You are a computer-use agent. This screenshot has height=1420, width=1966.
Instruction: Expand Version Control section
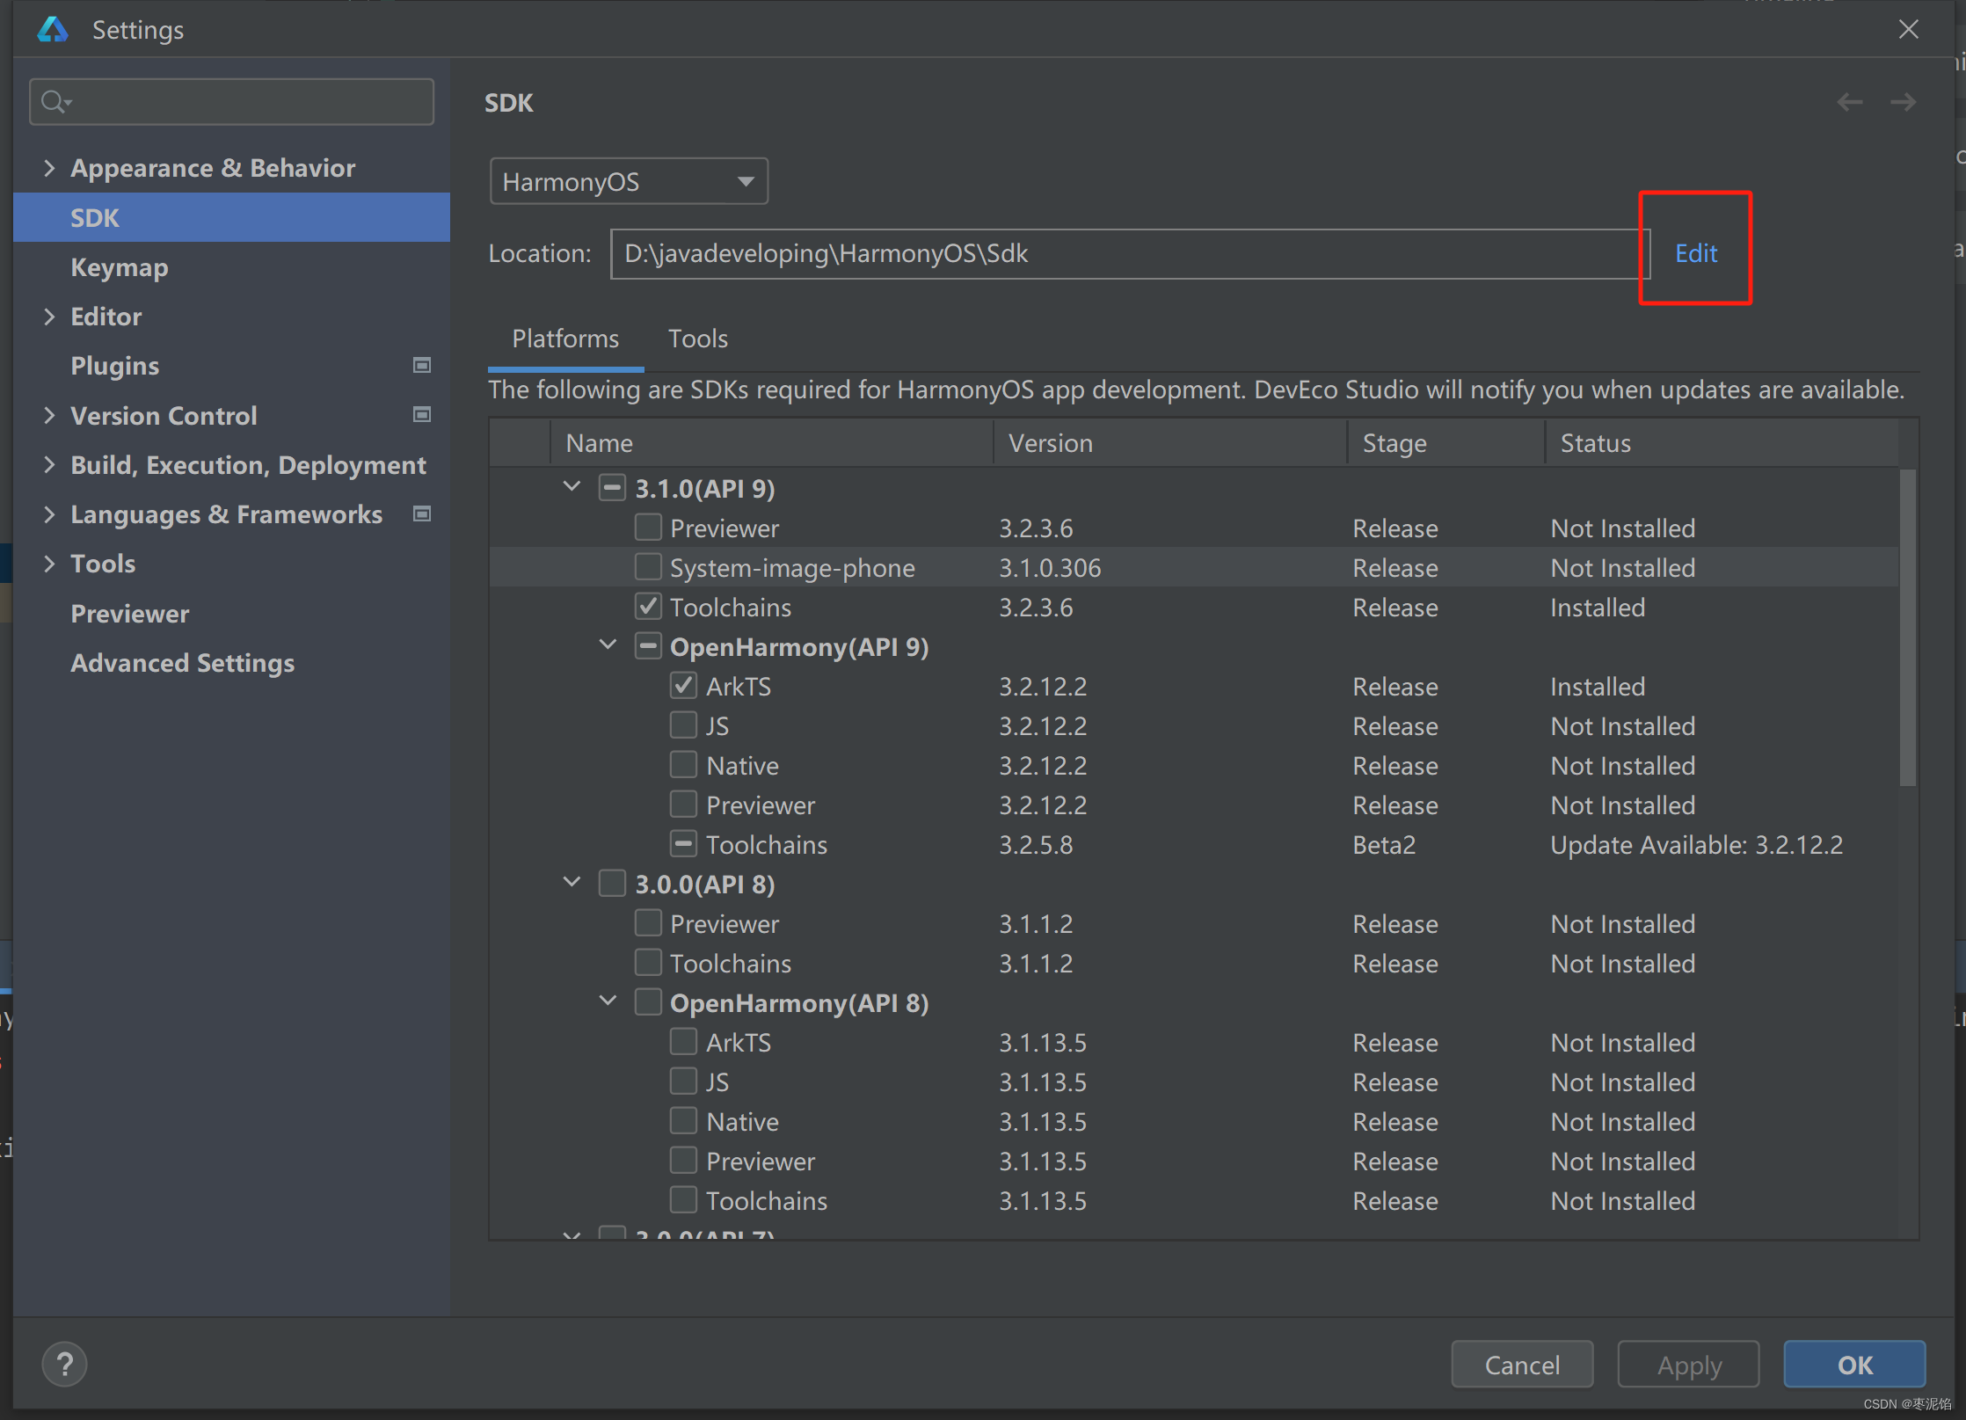pos(49,415)
